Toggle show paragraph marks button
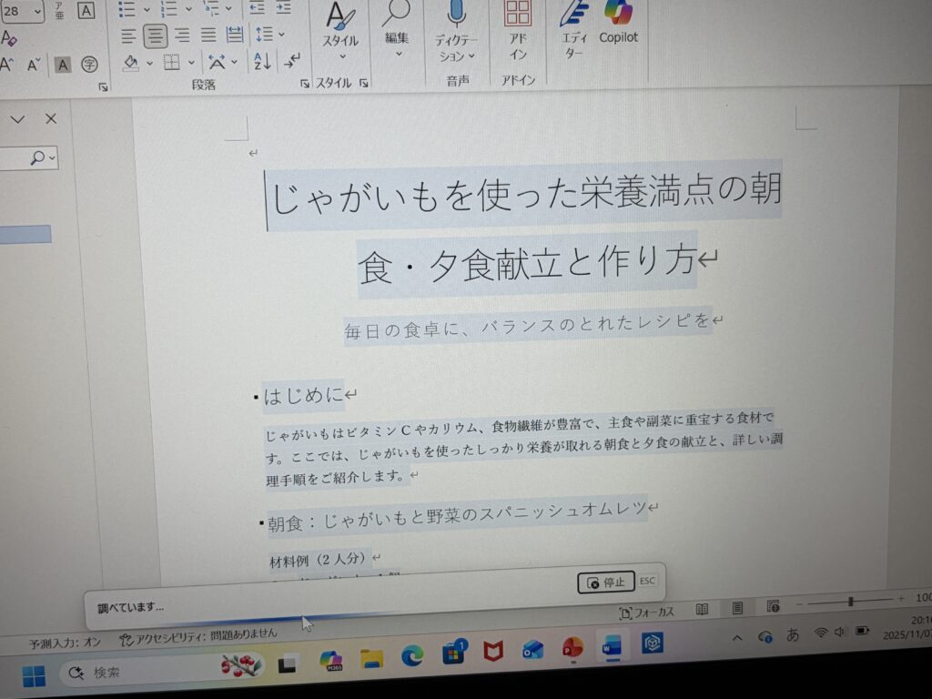Screen dimensions: 932x699 (292, 63)
